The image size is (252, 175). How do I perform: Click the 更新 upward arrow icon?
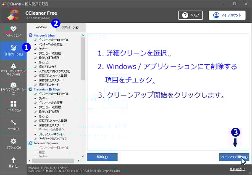[13, 160]
